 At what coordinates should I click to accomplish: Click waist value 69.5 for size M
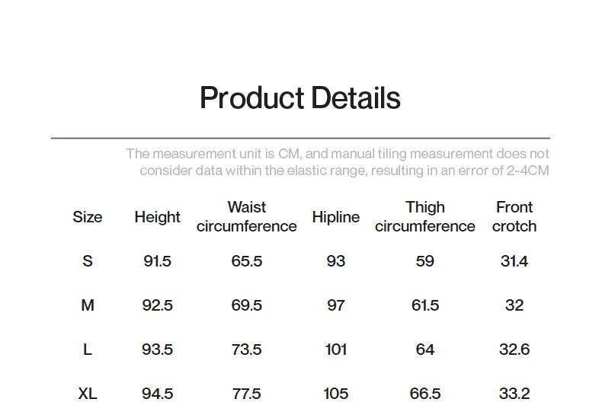pyautogui.click(x=246, y=305)
